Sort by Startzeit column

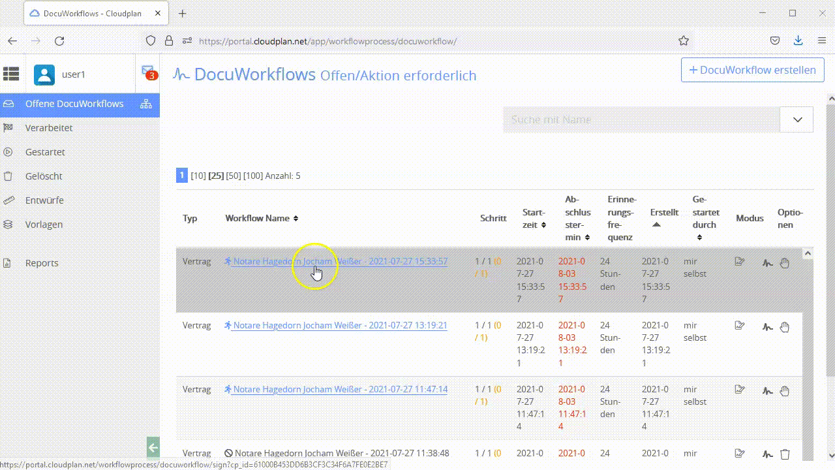click(543, 225)
